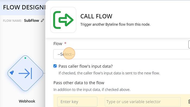Screen dimensions: 190x107
Task: Click the partially visible button beside Flow label
Action: tap(189, 45)
